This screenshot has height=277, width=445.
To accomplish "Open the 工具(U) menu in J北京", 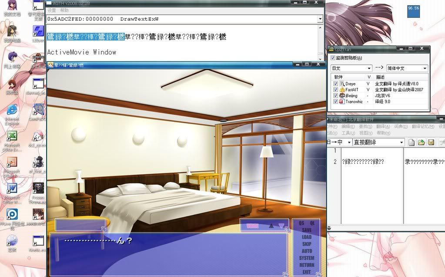I will [x=348, y=133].
